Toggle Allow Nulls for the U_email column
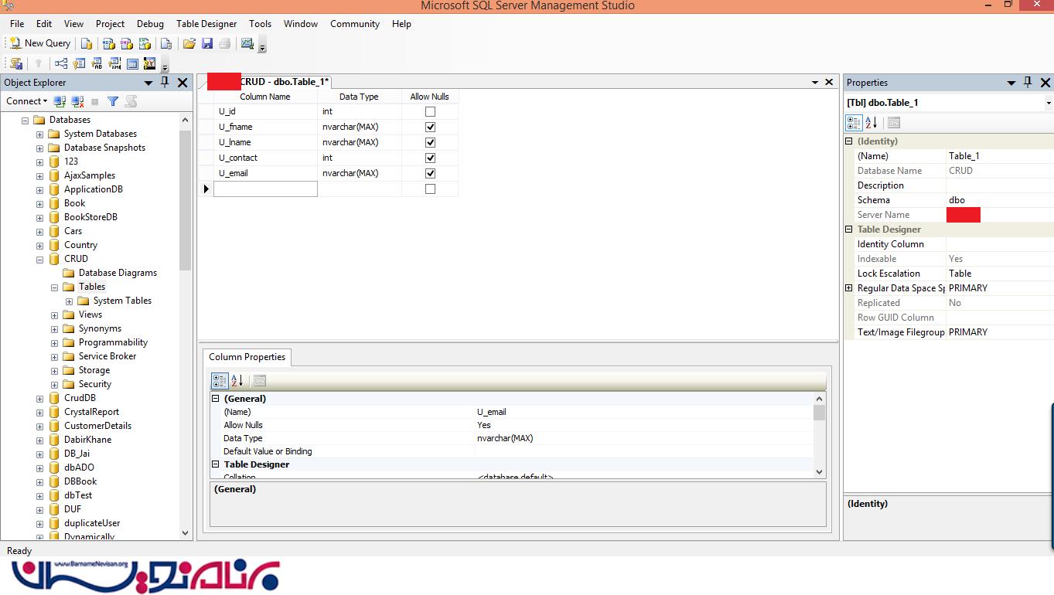 point(430,173)
